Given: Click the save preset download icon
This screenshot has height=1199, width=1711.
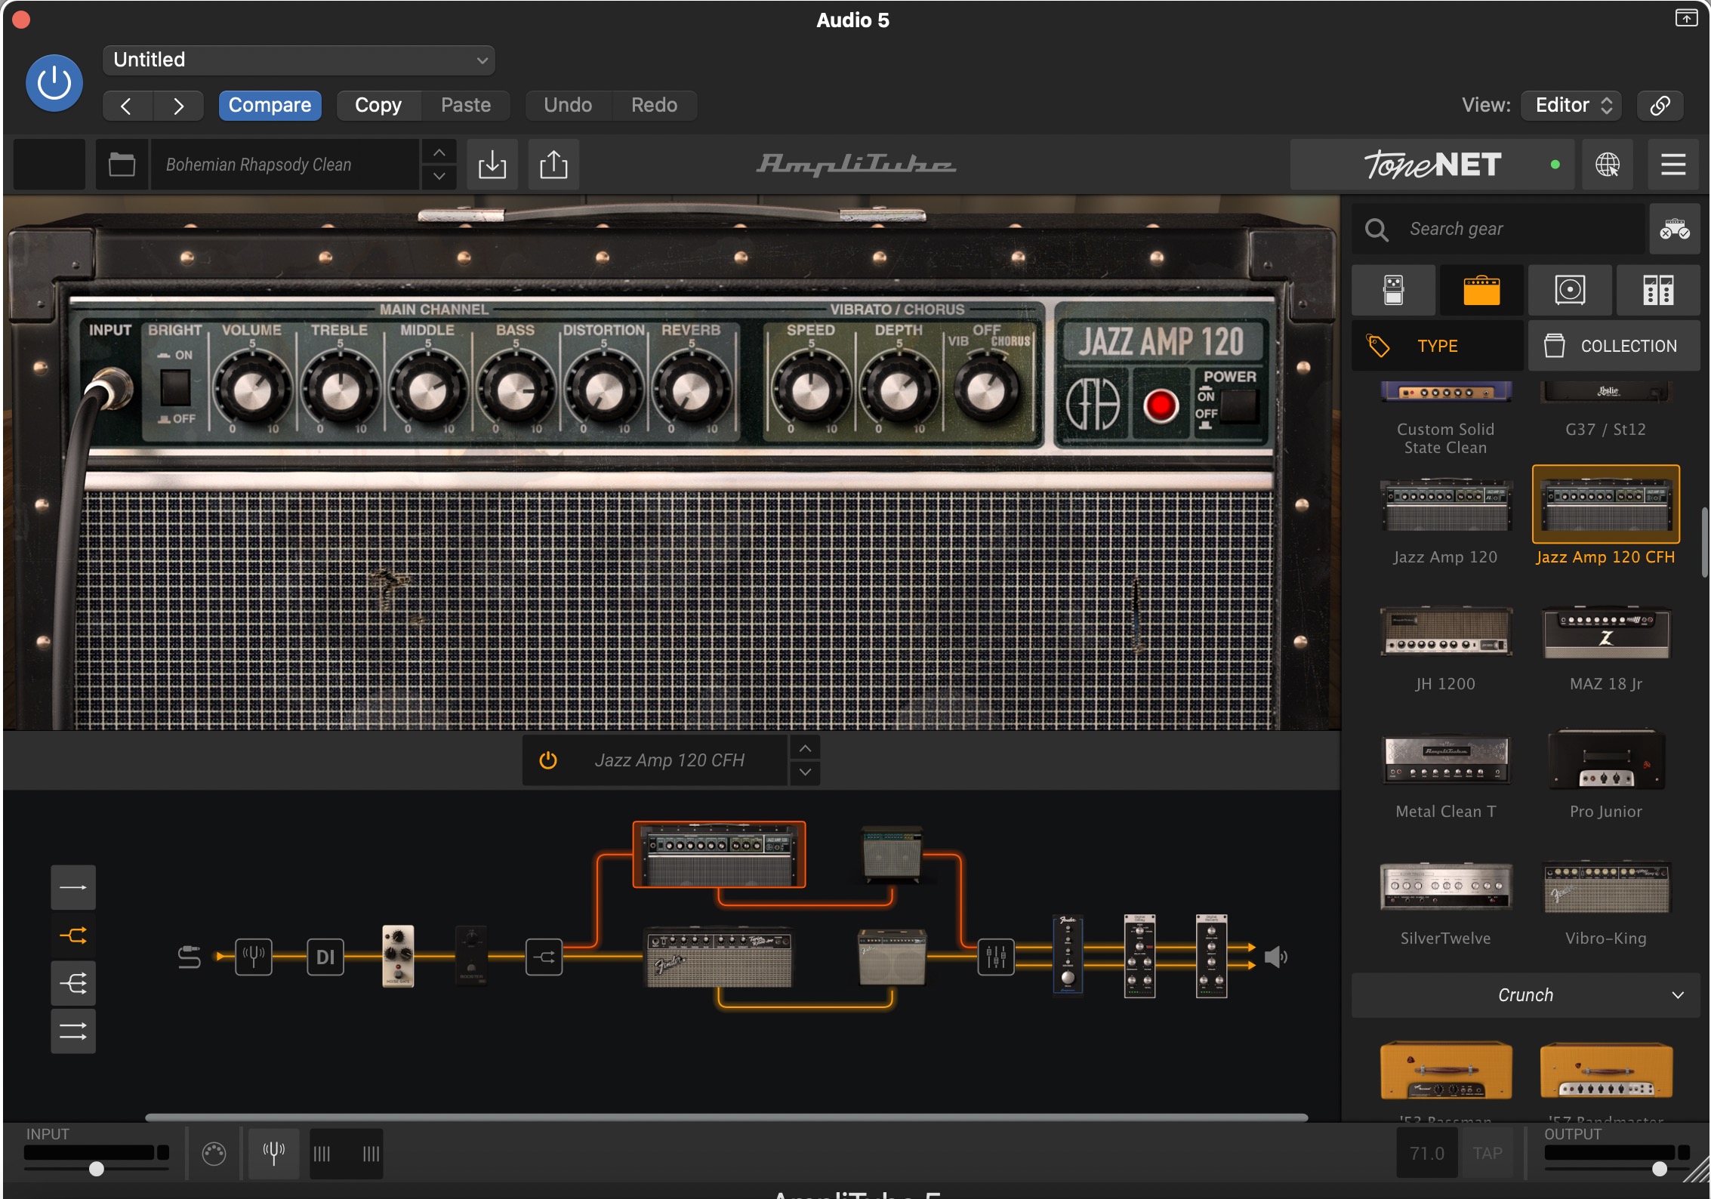Looking at the screenshot, I should click(x=492, y=164).
